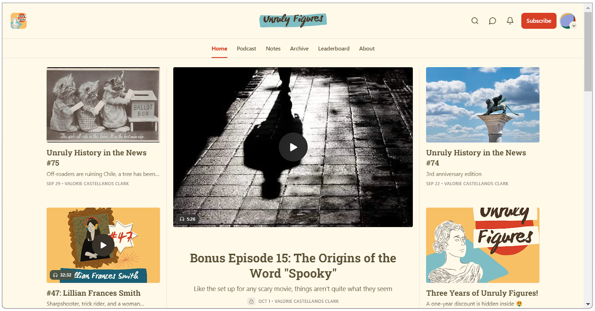595x311 pixels.
Task: Open notifications via the bell icon
Action: pos(510,21)
